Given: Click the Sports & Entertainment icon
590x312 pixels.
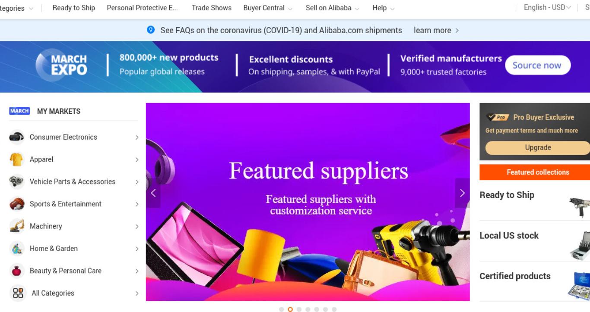Looking at the screenshot, I should point(16,204).
